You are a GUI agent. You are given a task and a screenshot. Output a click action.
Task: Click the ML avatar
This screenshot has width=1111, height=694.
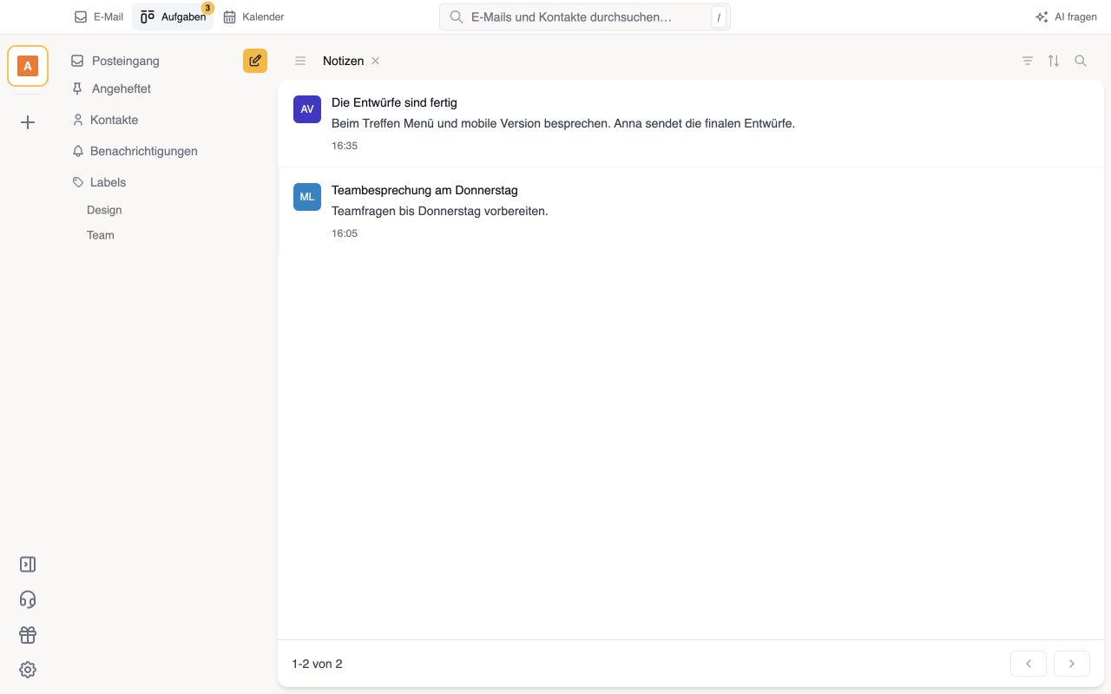(307, 197)
